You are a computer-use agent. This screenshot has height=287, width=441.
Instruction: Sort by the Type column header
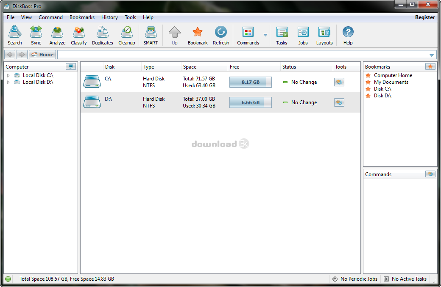point(161,67)
